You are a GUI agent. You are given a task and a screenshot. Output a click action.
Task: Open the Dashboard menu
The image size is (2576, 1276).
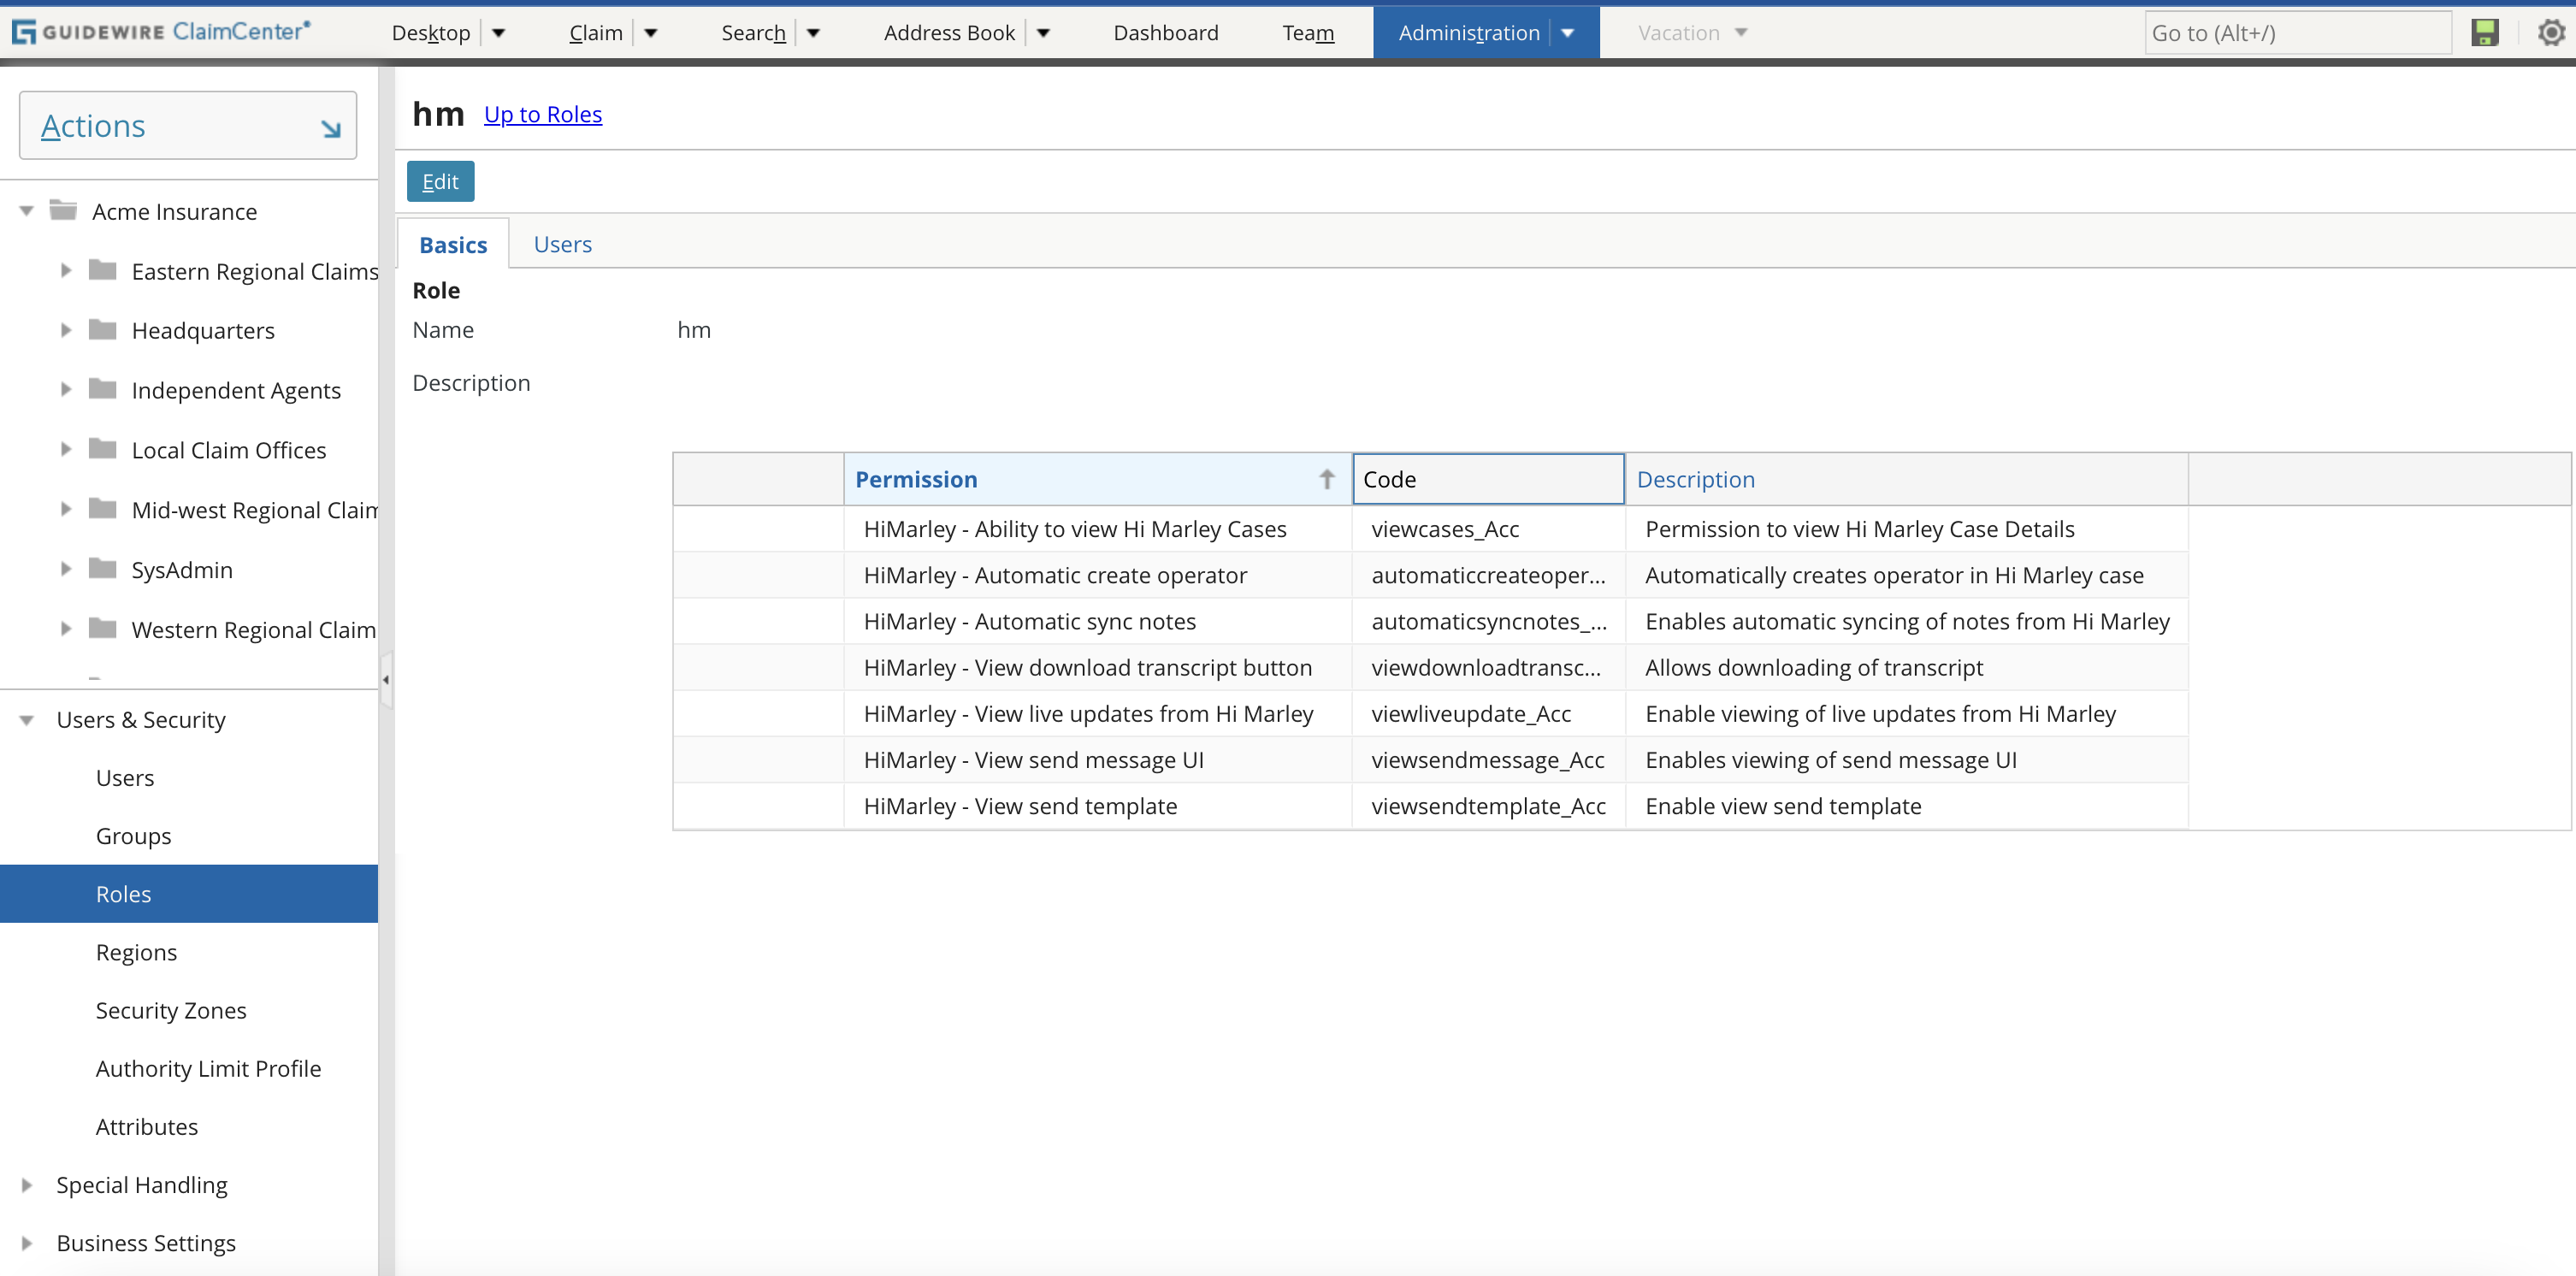(x=1165, y=32)
